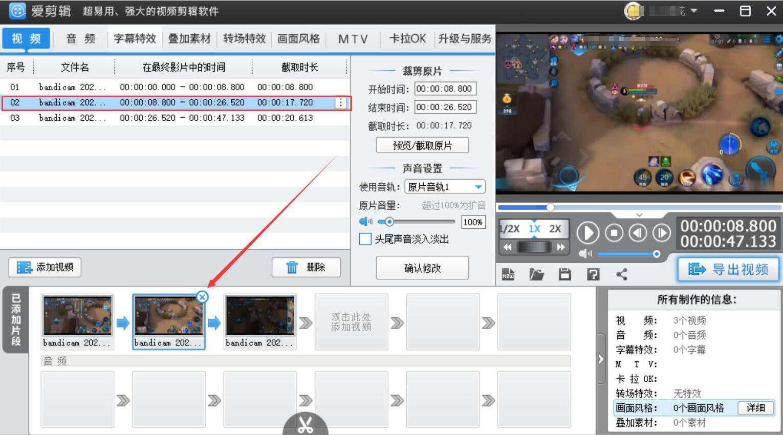Click the preview progress bar handle
Viewport: 783px width, 435px height.
[x=550, y=207]
